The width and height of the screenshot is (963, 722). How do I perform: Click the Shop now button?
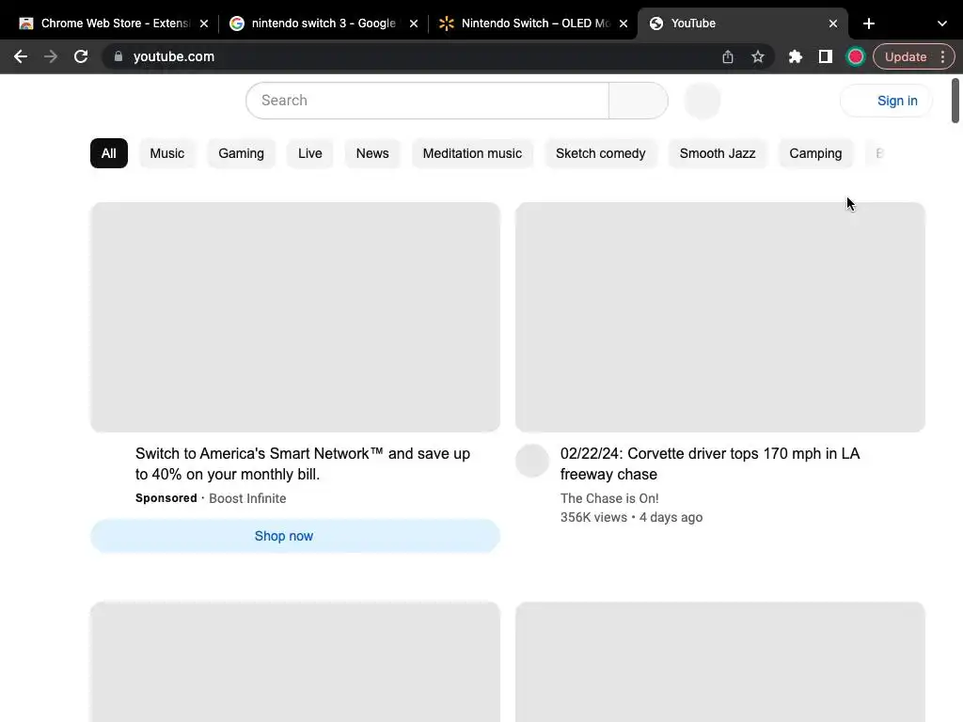tap(295, 536)
